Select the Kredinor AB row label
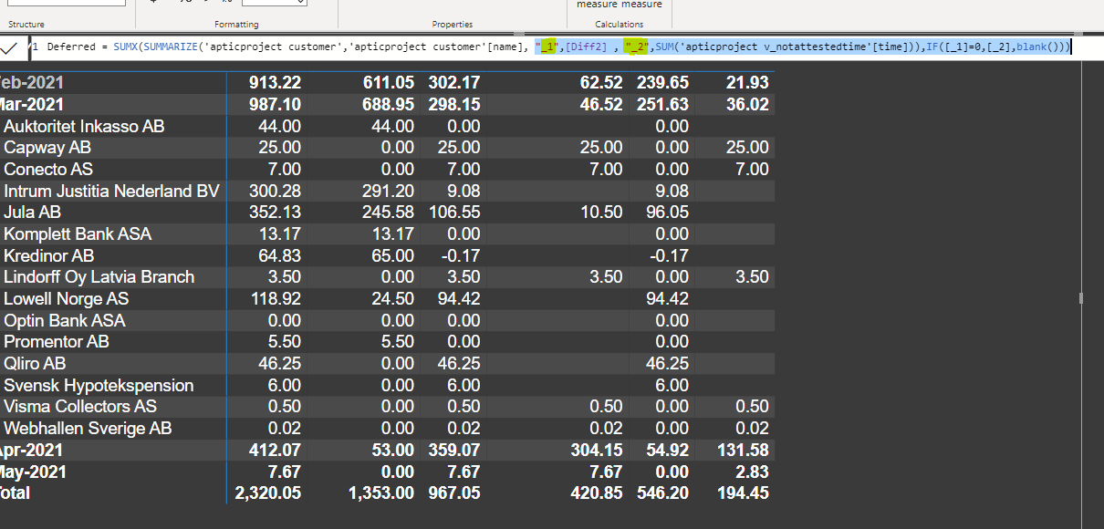 (x=49, y=256)
